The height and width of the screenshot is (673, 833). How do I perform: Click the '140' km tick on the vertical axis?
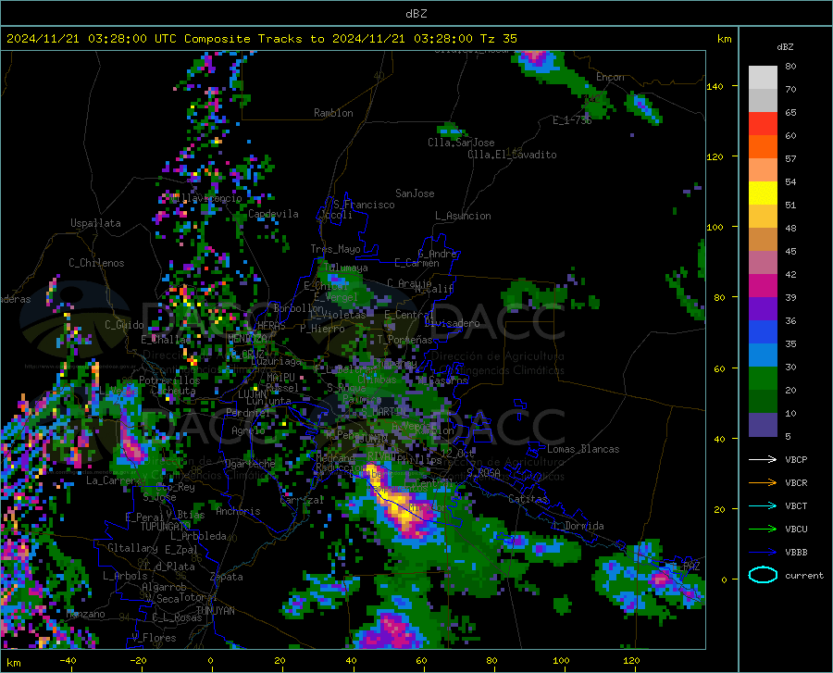pyautogui.click(x=715, y=86)
